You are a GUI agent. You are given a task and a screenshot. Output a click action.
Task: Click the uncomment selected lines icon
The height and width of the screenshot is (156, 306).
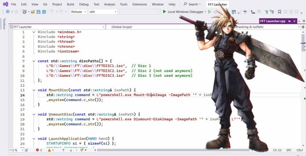point(272,12)
